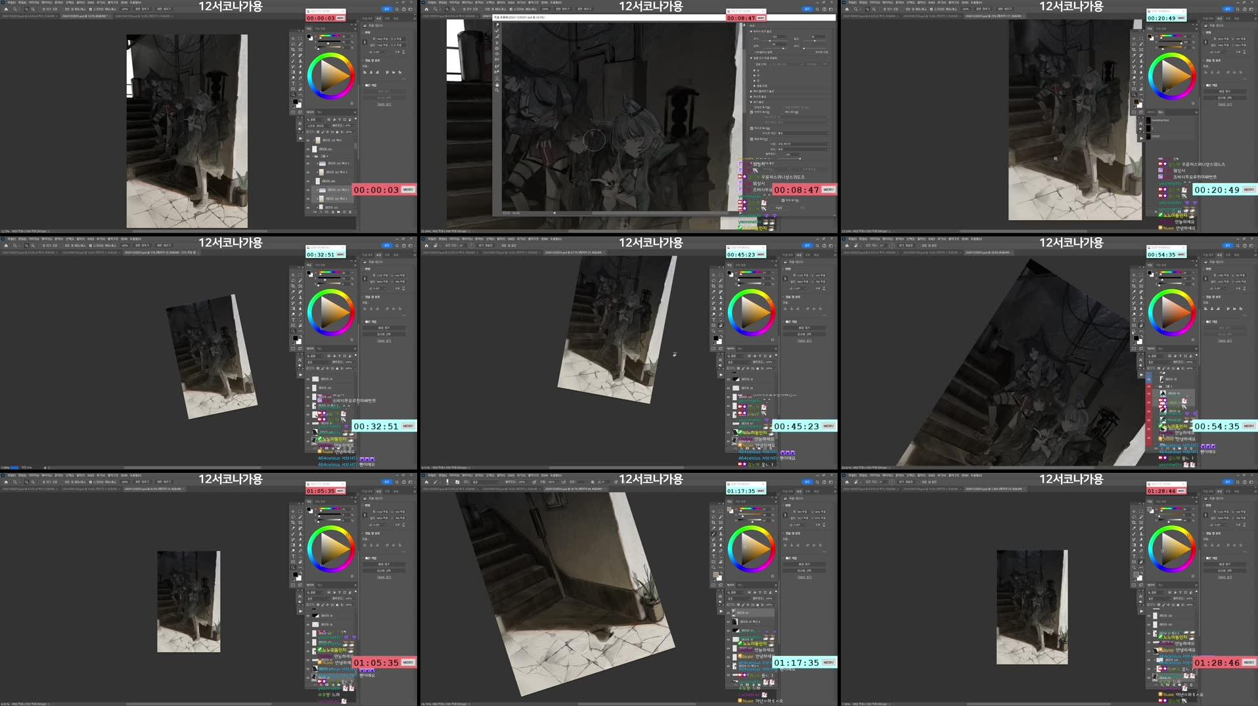Toggle Show Image checkbox in Liquify dialog
Image resolution: width=1258 pixels, height=706 pixels.
[x=752, y=112]
